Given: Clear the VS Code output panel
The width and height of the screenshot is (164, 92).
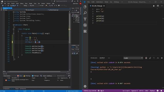Looking at the screenshot, I should 146,58.
